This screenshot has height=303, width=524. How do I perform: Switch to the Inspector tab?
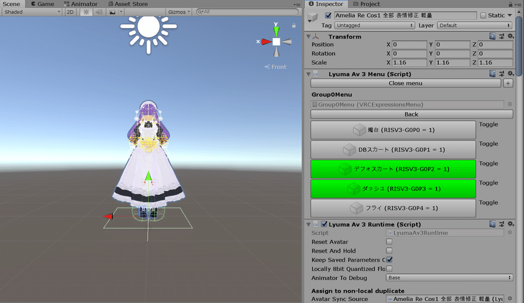tap(326, 4)
